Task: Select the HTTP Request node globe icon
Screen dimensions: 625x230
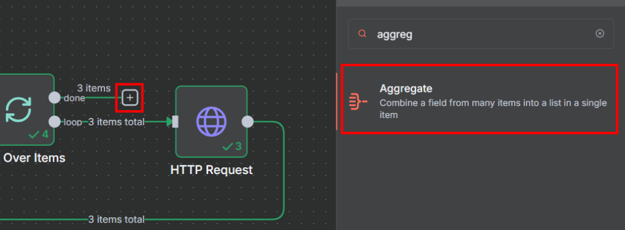Action: tap(211, 122)
